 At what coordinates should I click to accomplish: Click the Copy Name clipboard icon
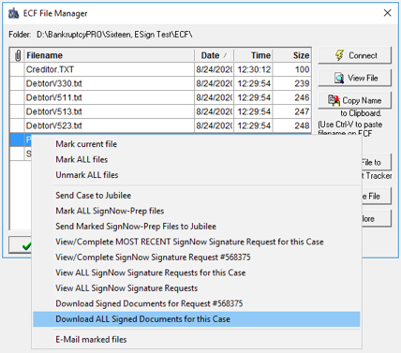pyautogui.click(x=334, y=100)
